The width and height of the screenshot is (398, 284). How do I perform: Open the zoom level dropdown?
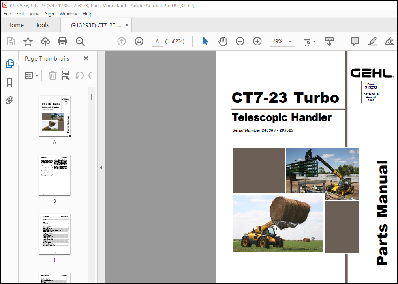click(x=290, y=41)
